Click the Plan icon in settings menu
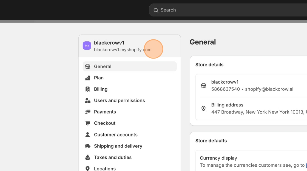Screen dimensions: 307x171 coord(88,78)
